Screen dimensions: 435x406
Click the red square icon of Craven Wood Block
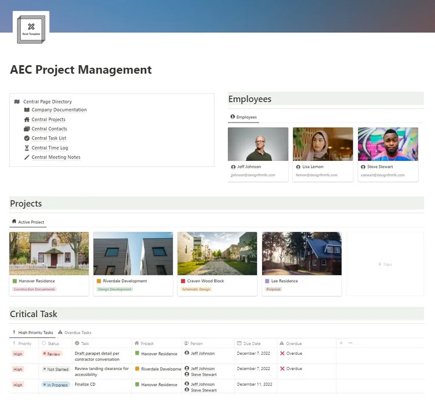click(183, 281)
